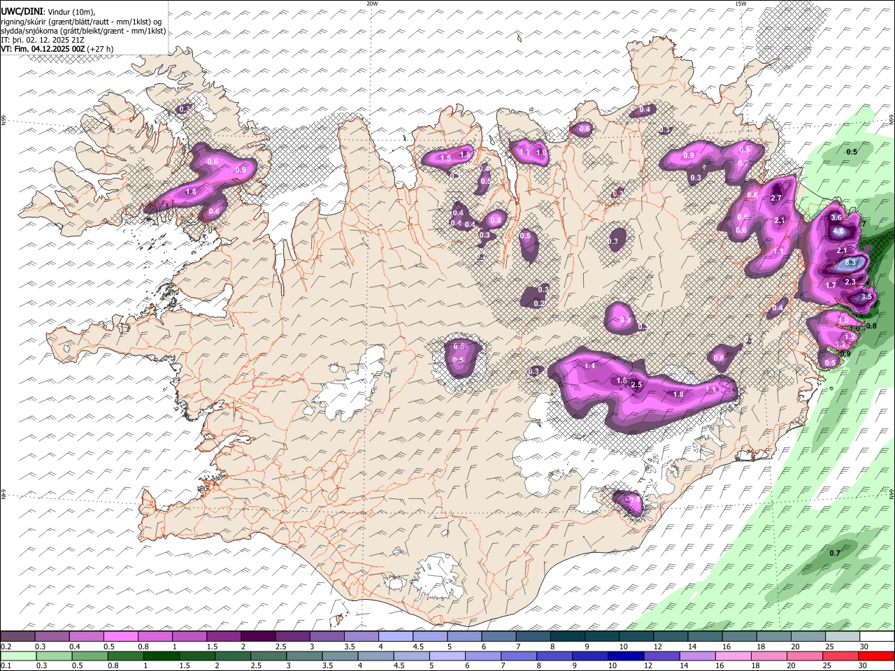Image resolution: width=895 pixels, height=671 pixels.
Task: Click the slydda/snjókoma legend description line
Action: (x=84, y=31)
